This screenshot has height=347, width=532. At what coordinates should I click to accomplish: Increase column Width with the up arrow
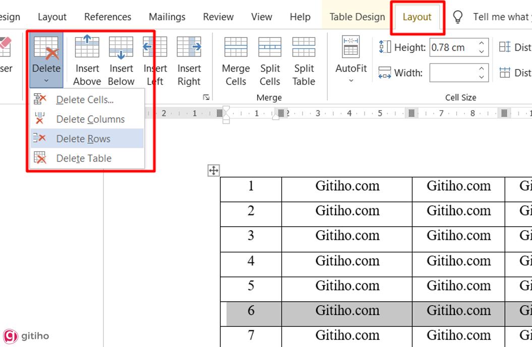click(482, 68)
